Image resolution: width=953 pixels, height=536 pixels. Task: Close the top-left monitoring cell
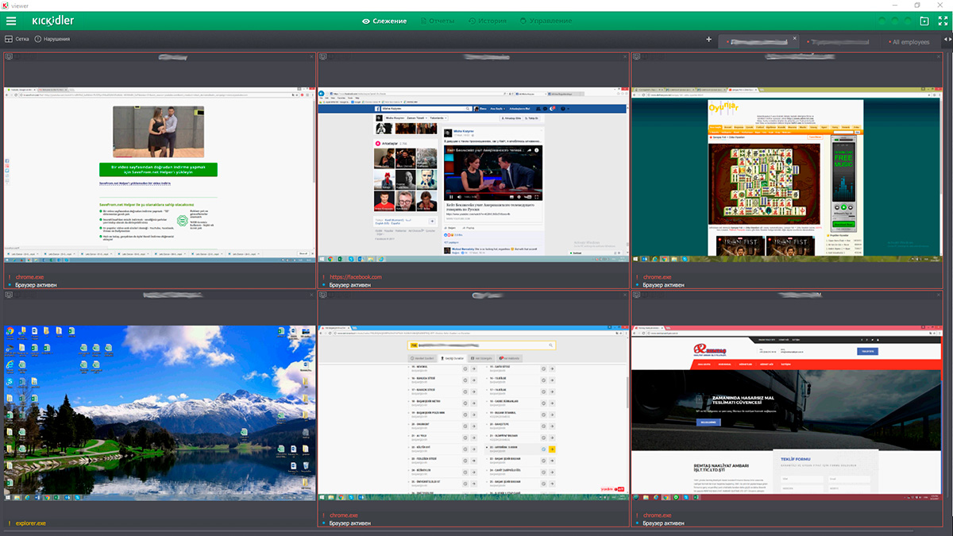click(x=311, y=56)
